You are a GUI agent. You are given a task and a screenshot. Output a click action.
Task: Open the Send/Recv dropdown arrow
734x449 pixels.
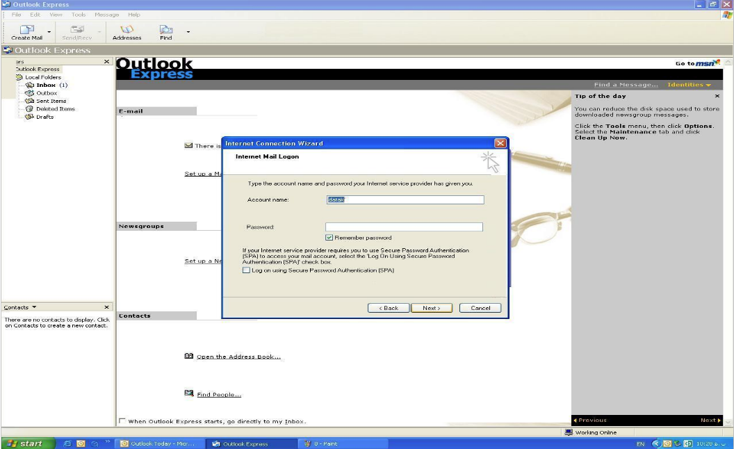(99, 32)
